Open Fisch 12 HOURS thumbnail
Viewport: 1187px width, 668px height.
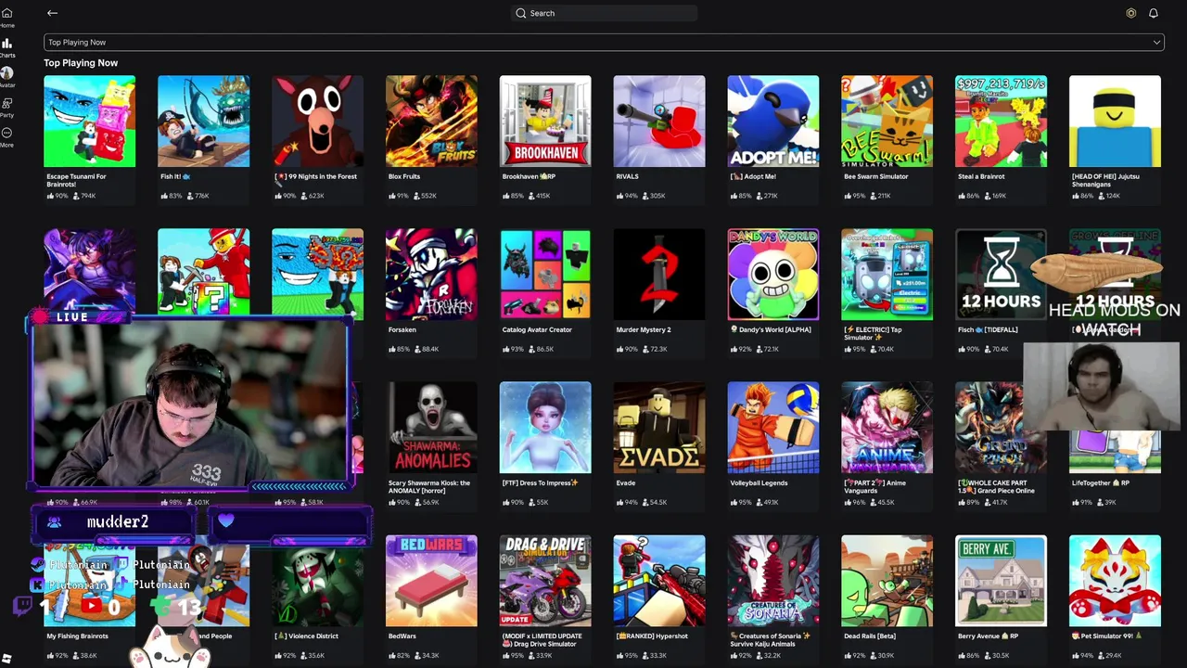(1002, 274)
